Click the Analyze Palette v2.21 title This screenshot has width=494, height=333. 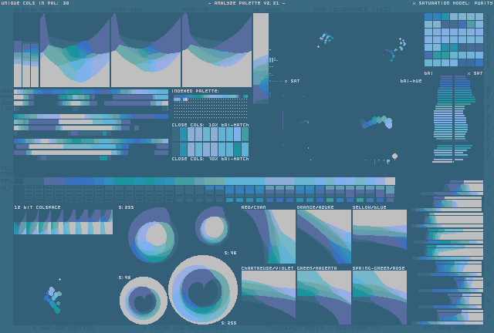(246, 3)
